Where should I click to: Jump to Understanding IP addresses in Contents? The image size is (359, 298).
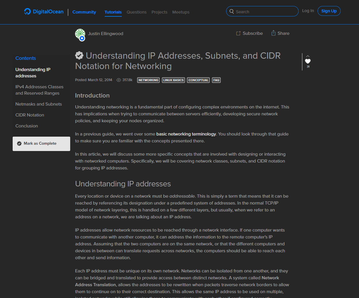tap(33, 73)
